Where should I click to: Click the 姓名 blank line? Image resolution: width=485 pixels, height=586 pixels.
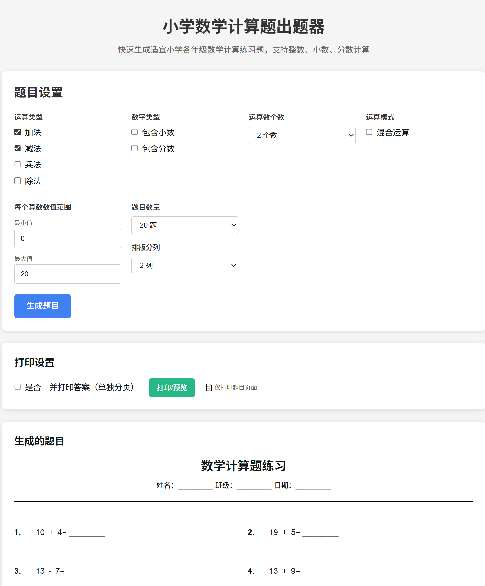(x=195, y=486)
